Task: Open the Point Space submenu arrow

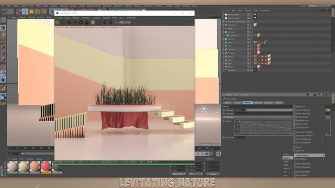Action: coord(323,159)
